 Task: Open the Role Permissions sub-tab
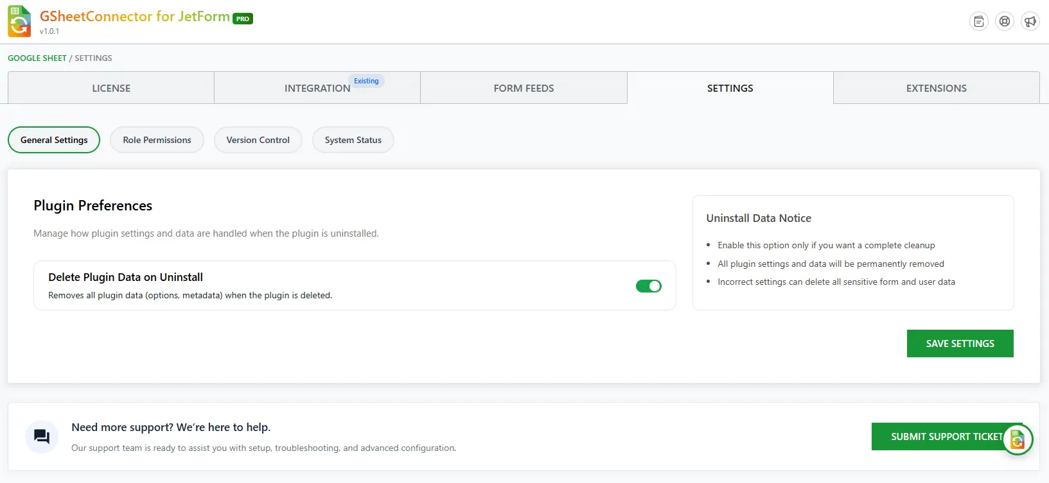[x=157, y=140]
